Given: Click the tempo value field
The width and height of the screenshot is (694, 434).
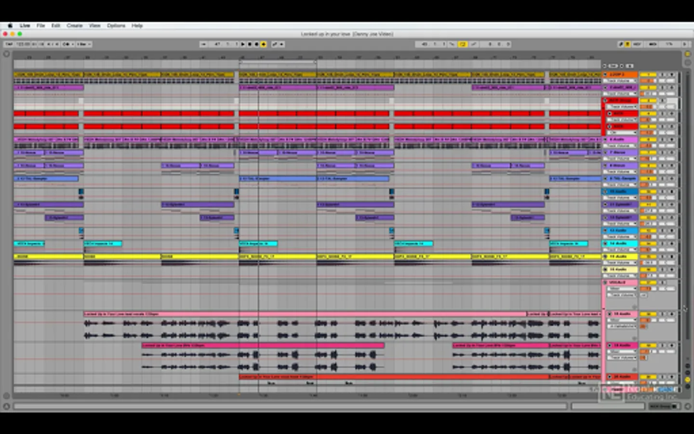Looking at the screenshot, I should [x=23, y=44].
